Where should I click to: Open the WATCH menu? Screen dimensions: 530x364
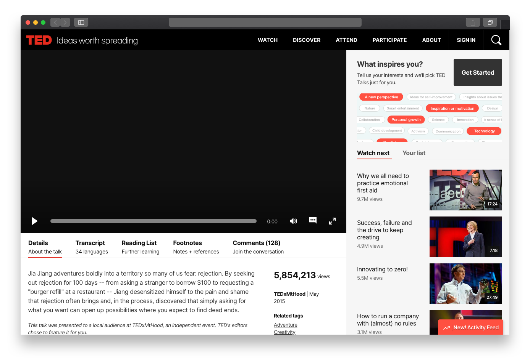click(268, 40)
